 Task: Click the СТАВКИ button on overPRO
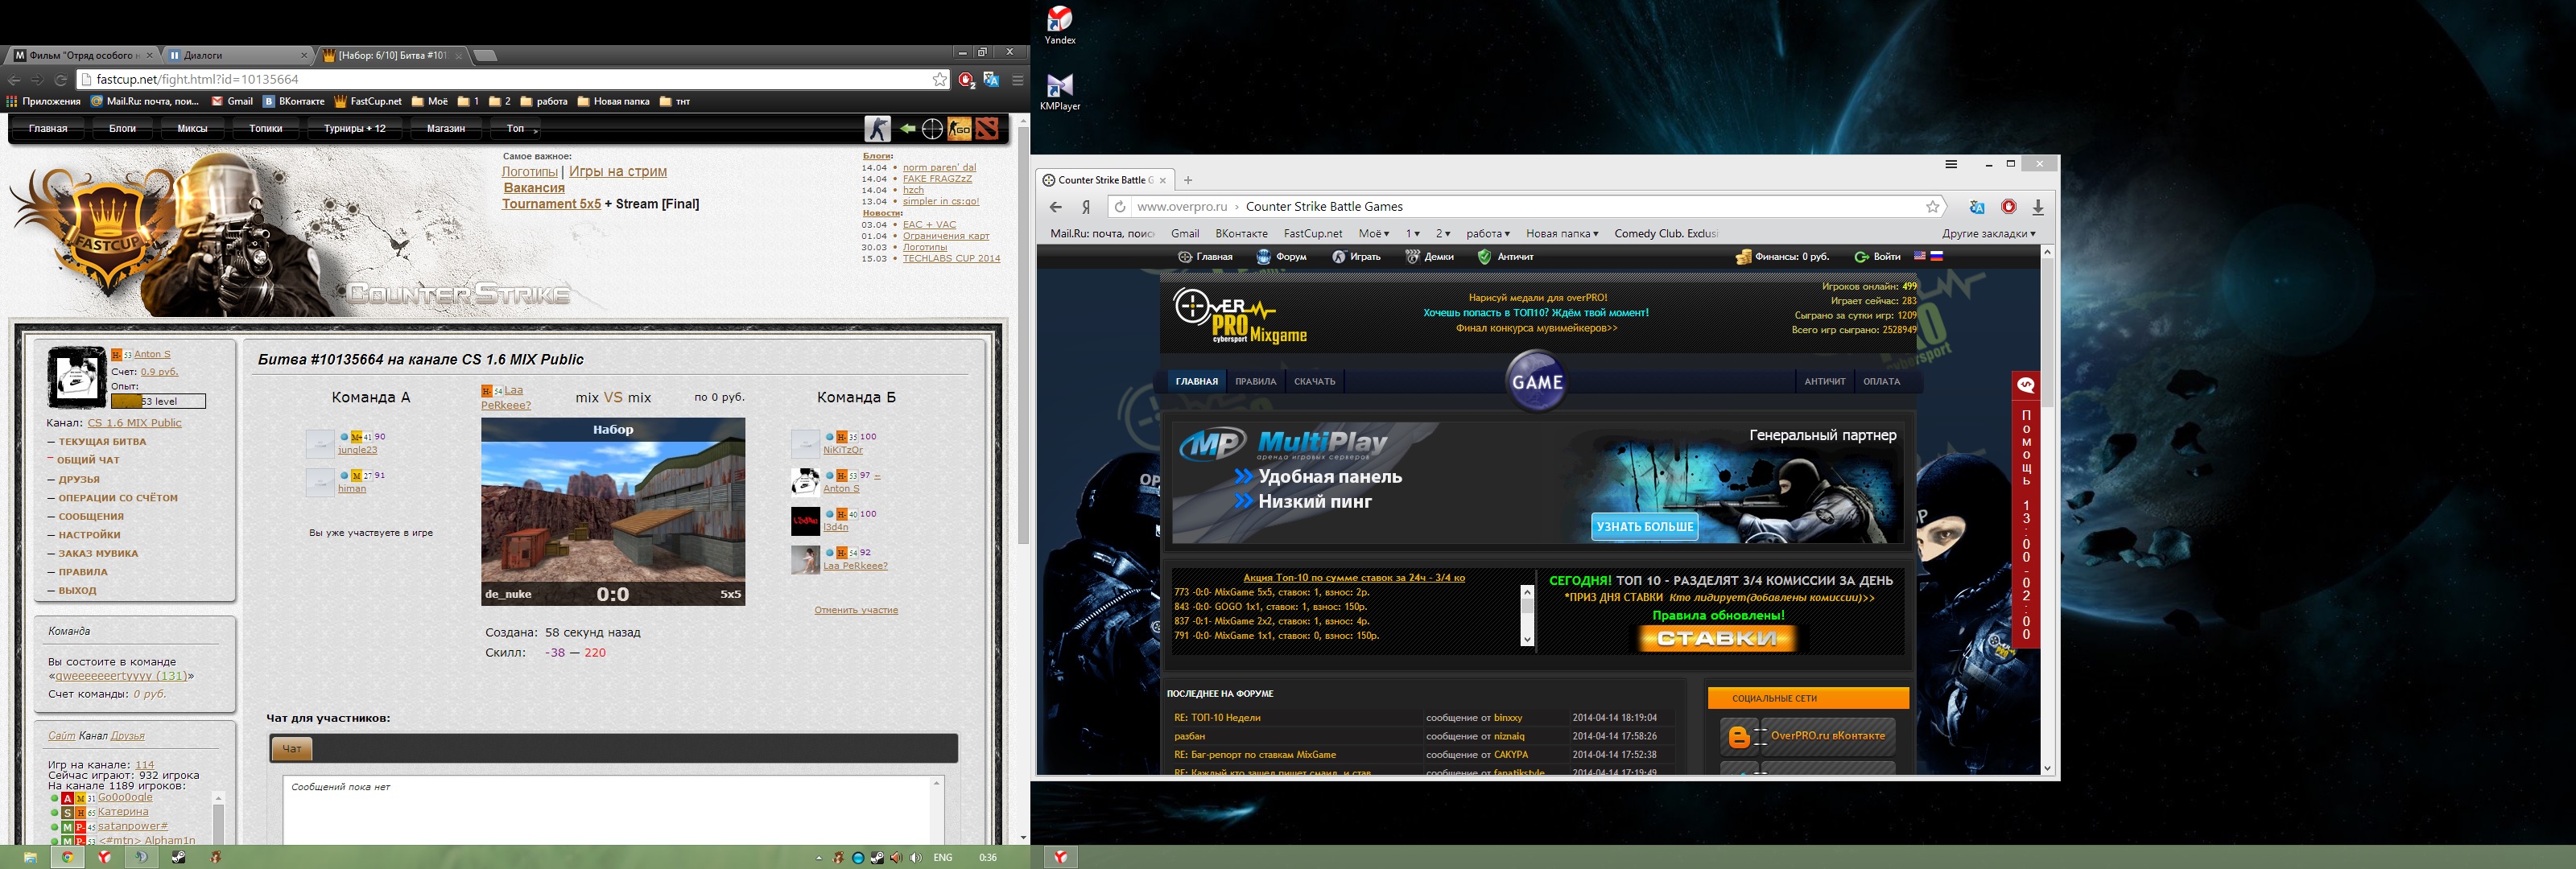1717,638
